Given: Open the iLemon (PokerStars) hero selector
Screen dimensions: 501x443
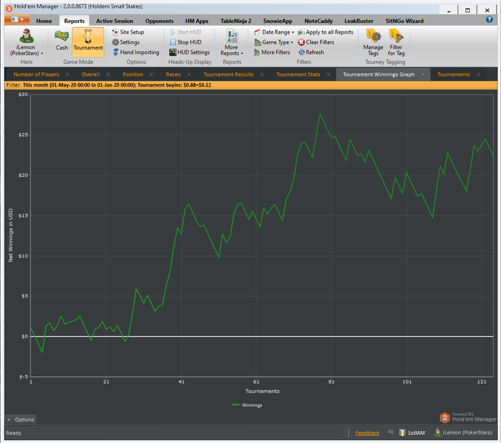Looking at the screenshot, I should 26,42.
